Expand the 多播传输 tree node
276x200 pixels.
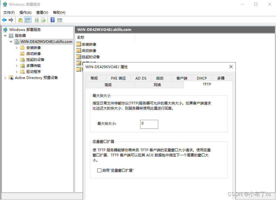click(x=17, y=66)
